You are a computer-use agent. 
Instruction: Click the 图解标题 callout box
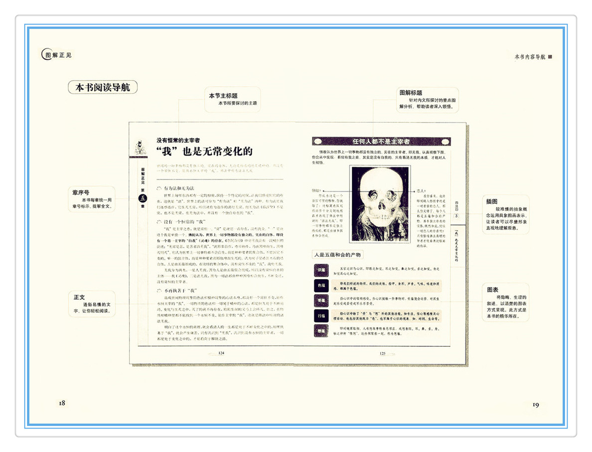(428, 100)
